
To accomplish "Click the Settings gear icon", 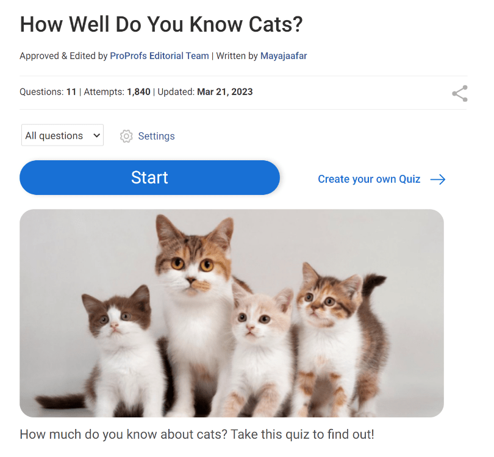I will 126,136.
